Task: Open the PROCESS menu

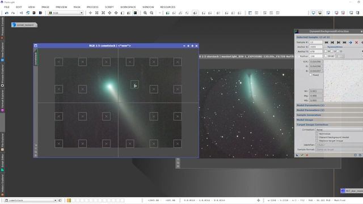Action: [x=92, y=7]
